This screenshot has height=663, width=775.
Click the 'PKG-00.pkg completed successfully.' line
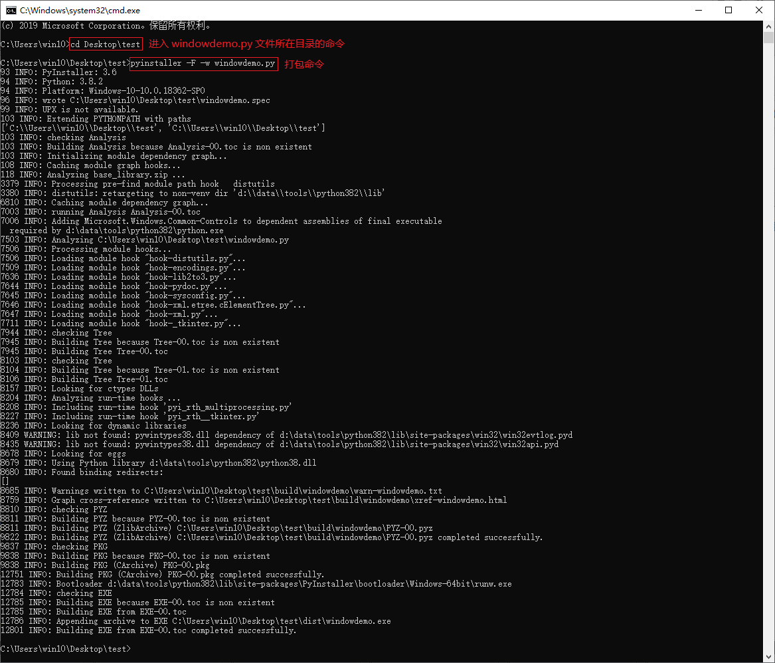[163, 575]
